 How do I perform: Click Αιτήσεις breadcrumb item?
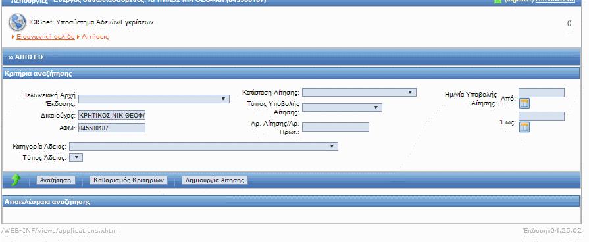coord(95,37)
